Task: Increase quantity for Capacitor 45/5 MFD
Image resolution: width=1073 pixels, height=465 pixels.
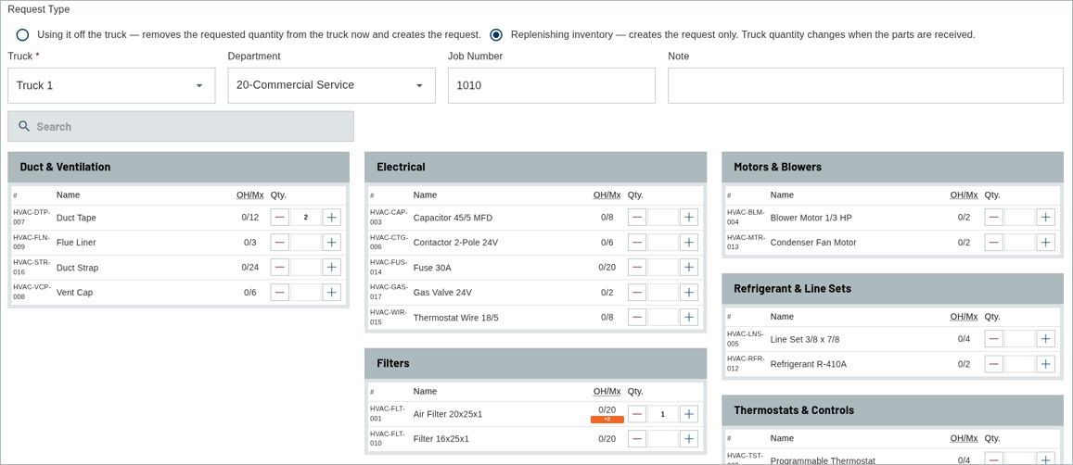Action: pos(689,218)
